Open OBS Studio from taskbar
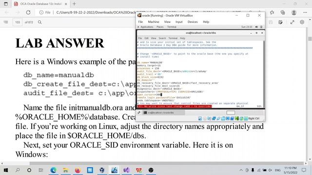The height and width of the screenshot is (175, 312). 151,170
